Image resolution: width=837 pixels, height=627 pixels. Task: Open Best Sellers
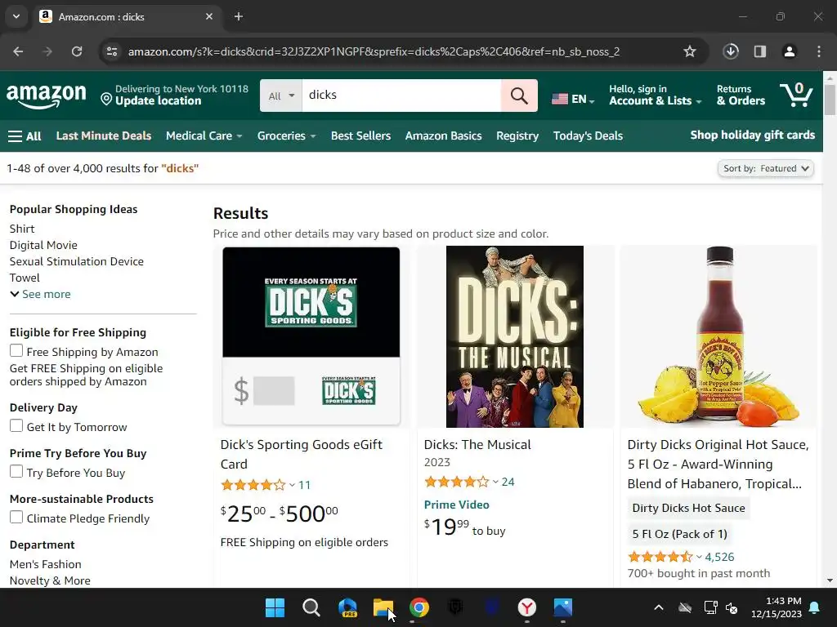pos(360,136)
